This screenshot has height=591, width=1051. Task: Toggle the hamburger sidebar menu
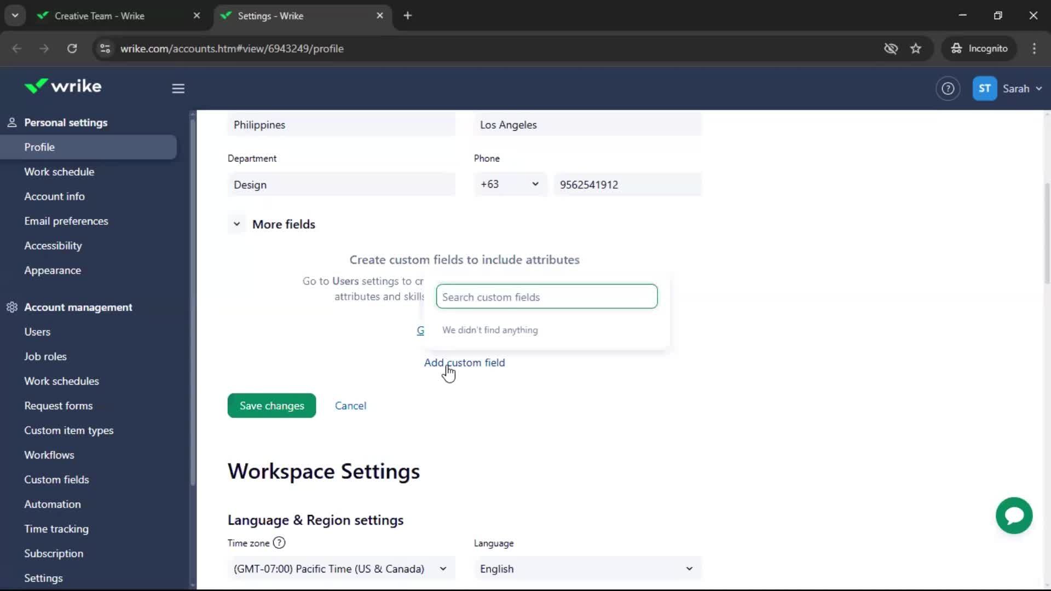click(178, 89)
